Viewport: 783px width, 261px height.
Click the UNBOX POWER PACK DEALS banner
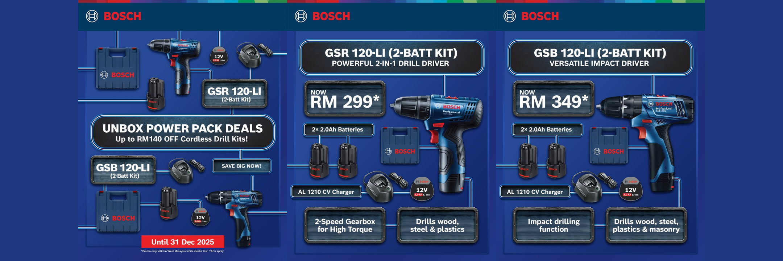coord(183,133)
